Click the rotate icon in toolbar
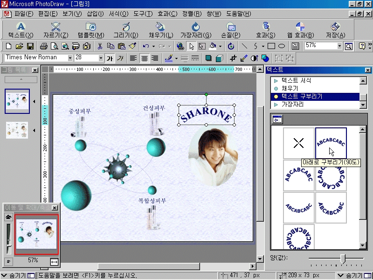Viewport: 373px width, 280px height. [x=231, y=46]
